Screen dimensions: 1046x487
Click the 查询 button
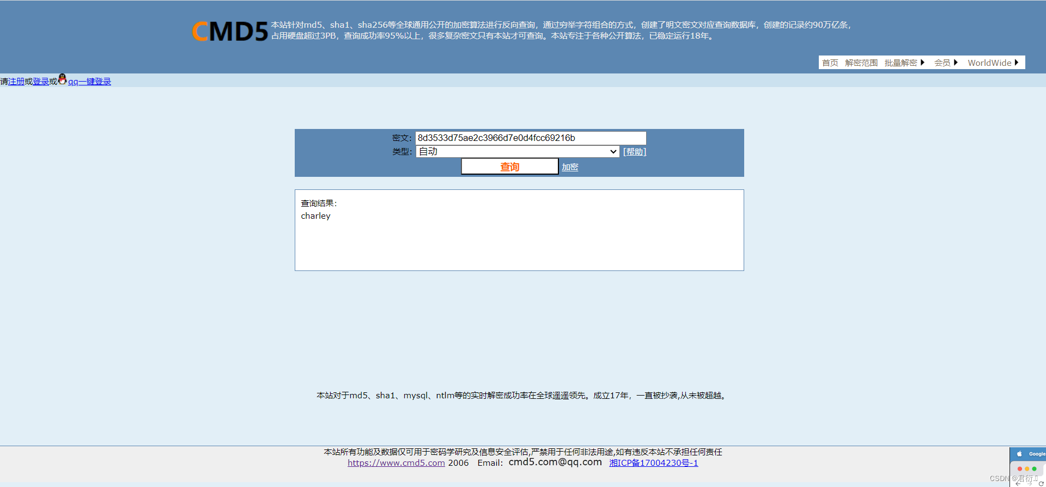point(510,167)
